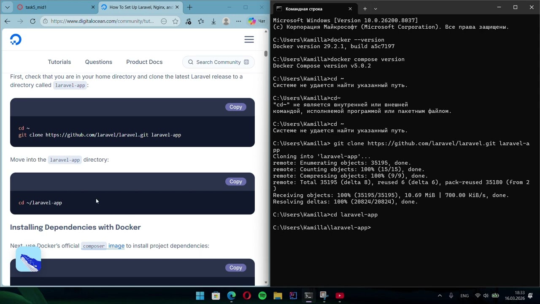Open the browser profile avatar
Viewport: 540px width, 304px height.
(226, 21)
